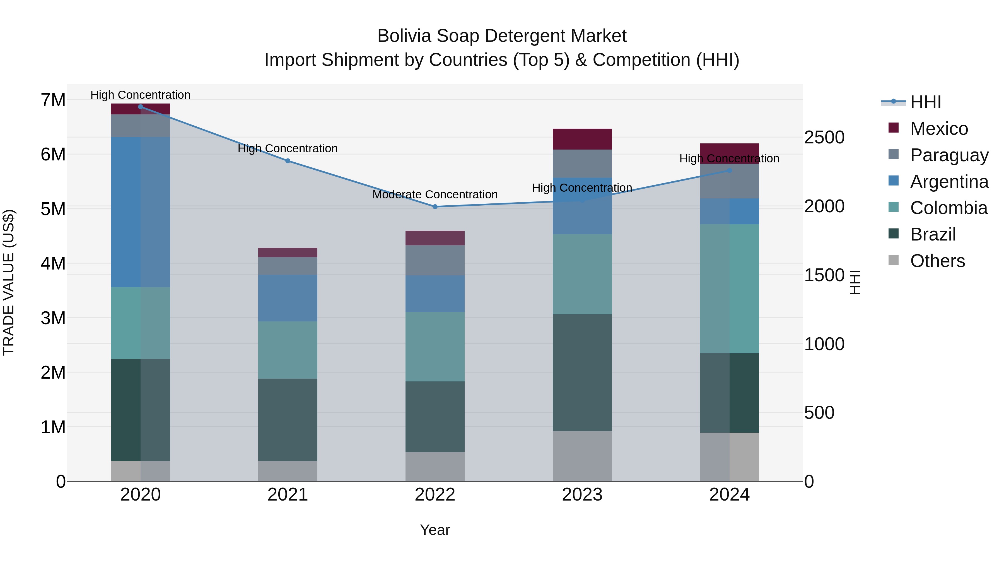Click the 2021 Brazil bar segment
Viewport: 1004px width, 565px height.
288,420
